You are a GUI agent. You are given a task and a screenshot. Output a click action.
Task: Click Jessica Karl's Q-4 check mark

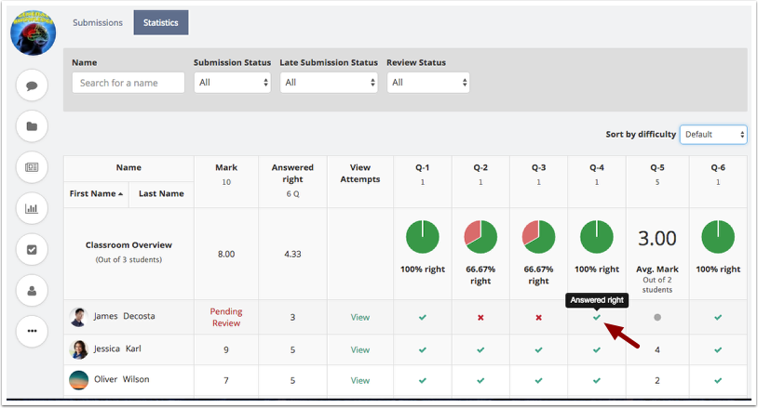click(x=597, y=349)
